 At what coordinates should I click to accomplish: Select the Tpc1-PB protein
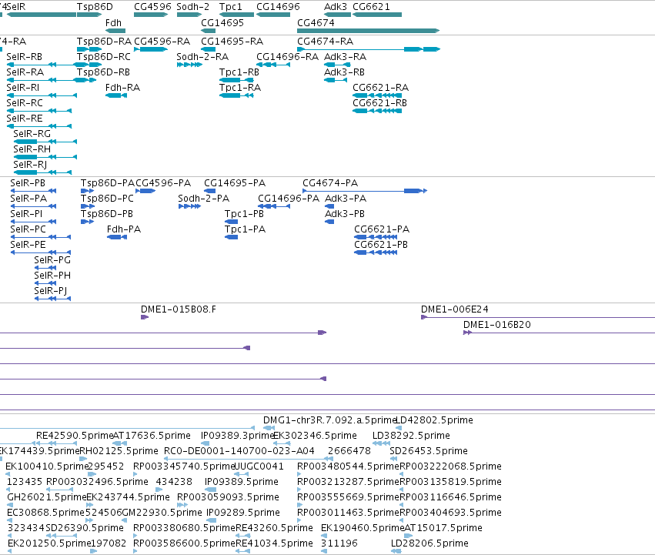232,222
